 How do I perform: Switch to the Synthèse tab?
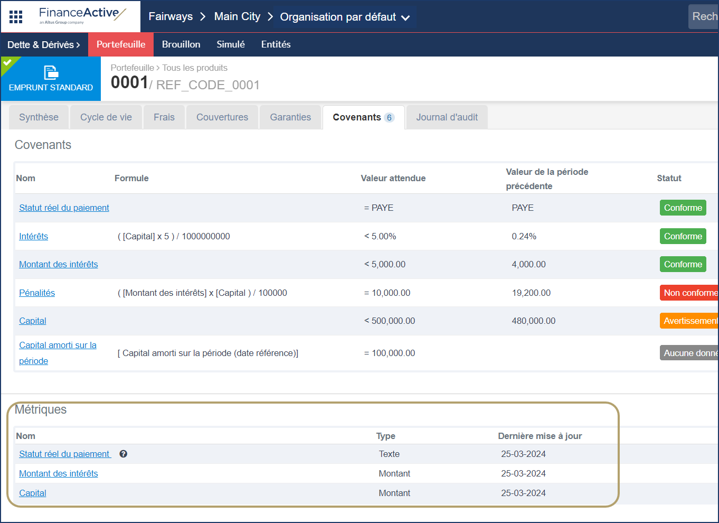coord(39,117)
